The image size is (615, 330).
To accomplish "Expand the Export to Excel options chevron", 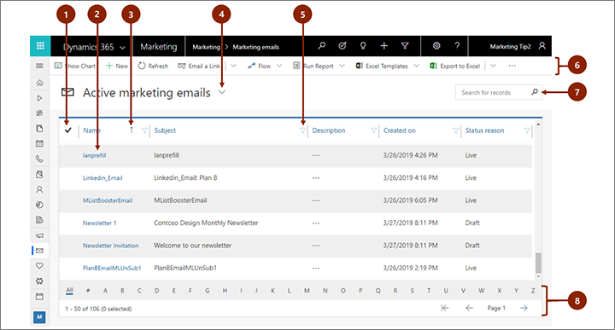I will coord(493,66).
